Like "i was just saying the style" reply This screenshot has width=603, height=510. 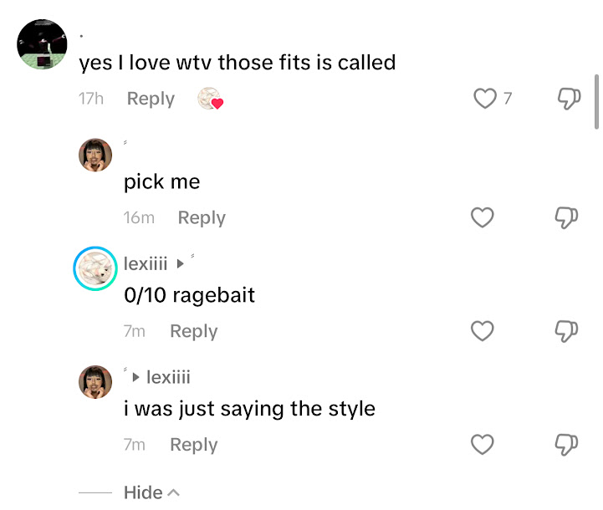[x=483, y=445]
